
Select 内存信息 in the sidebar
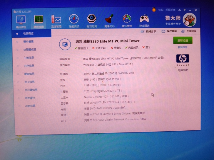click(29, 66)
